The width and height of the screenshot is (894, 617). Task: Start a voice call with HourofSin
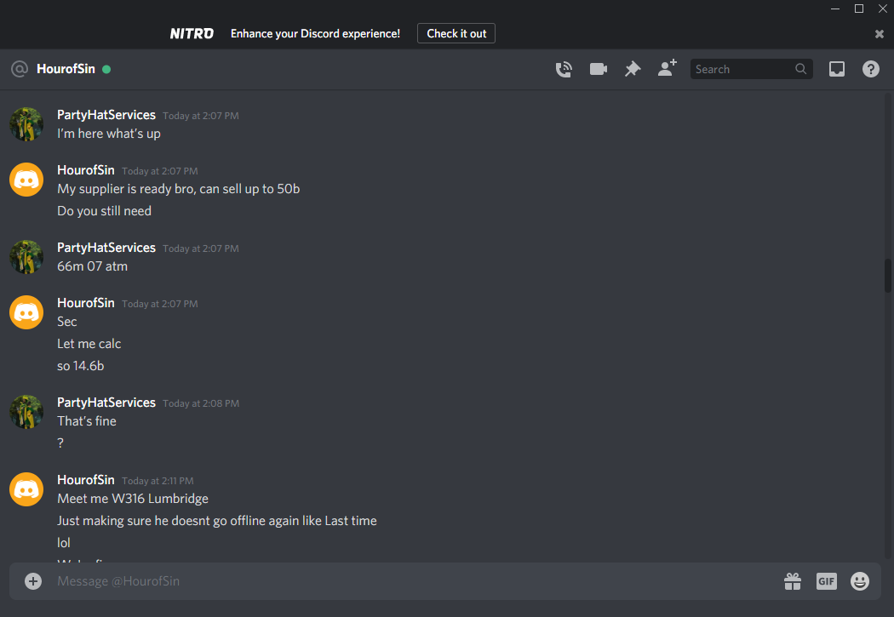point(564,69)
